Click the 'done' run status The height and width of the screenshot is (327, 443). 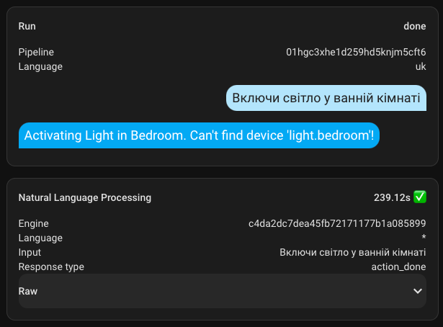pos(415,26)
